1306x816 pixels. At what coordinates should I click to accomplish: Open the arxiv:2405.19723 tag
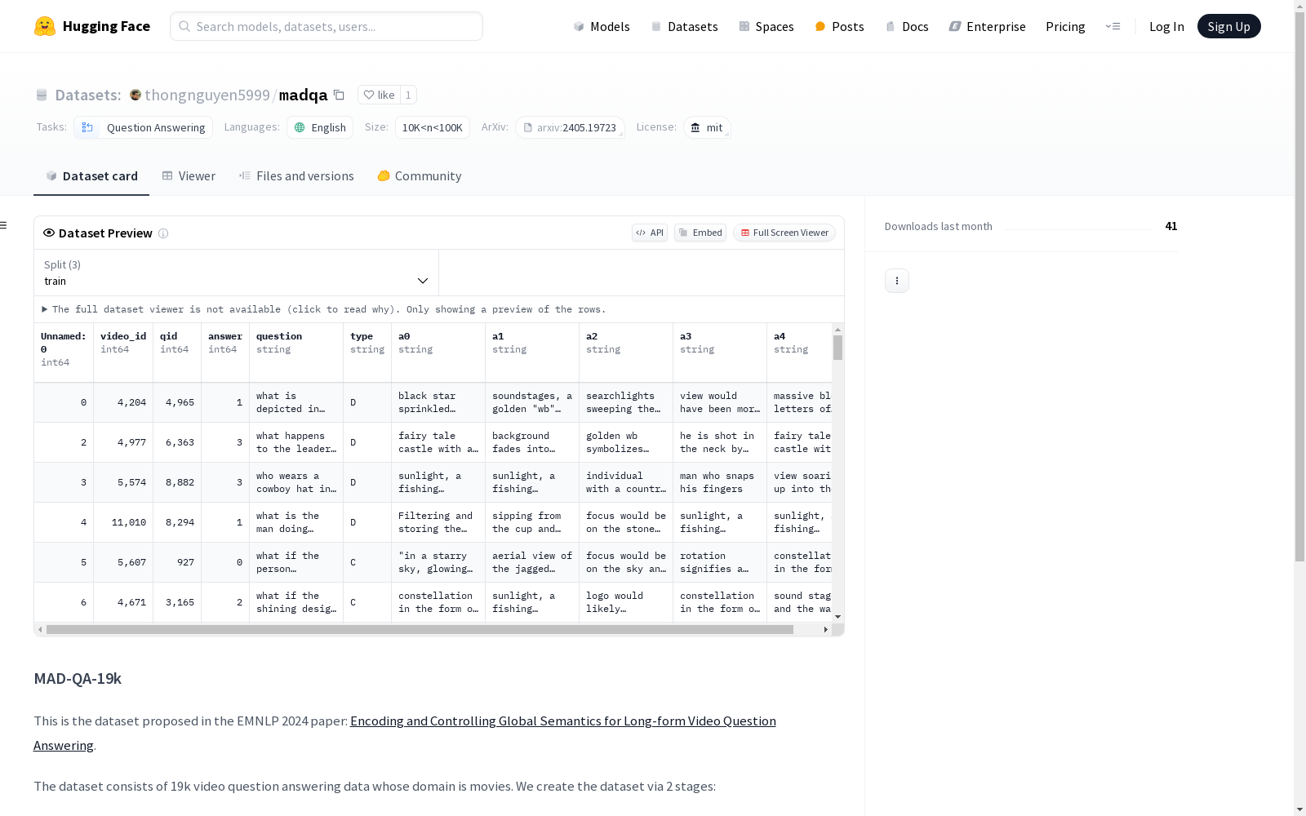(x=570, y=127)
